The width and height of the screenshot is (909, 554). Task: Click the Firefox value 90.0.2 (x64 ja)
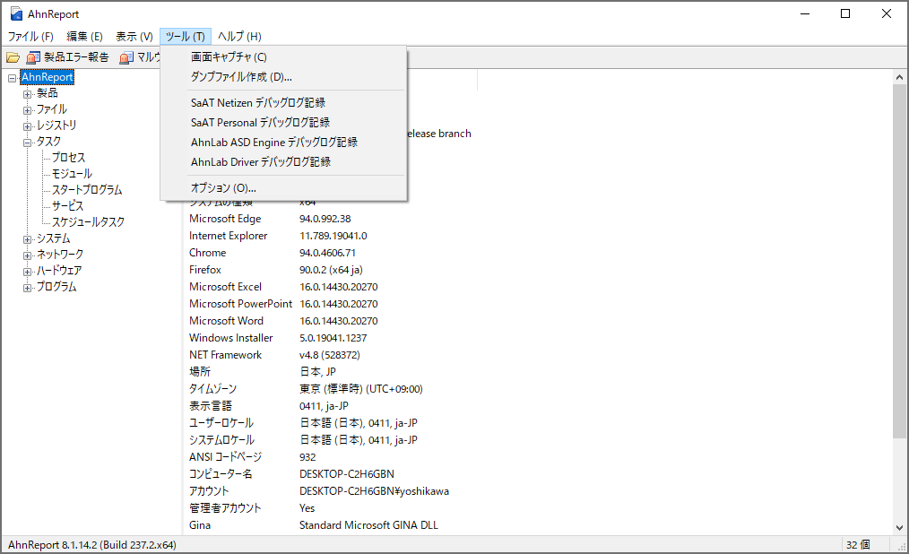(x=331, y=270)
